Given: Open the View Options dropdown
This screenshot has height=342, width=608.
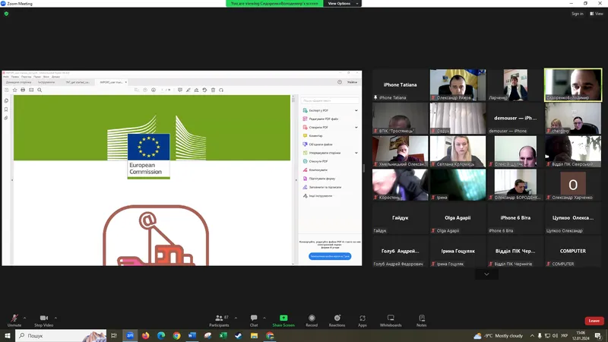Looking at the screenshot, I should click(343, 4).
